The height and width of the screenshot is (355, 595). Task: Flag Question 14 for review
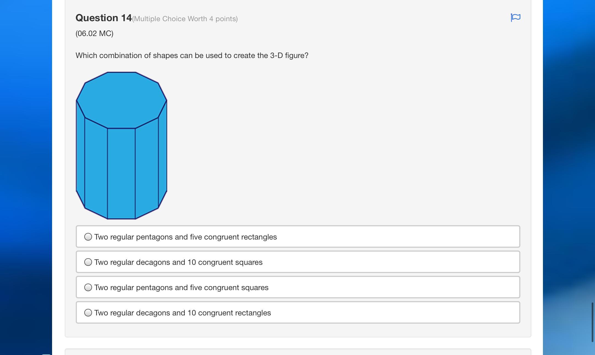click(x=515, y=18)
